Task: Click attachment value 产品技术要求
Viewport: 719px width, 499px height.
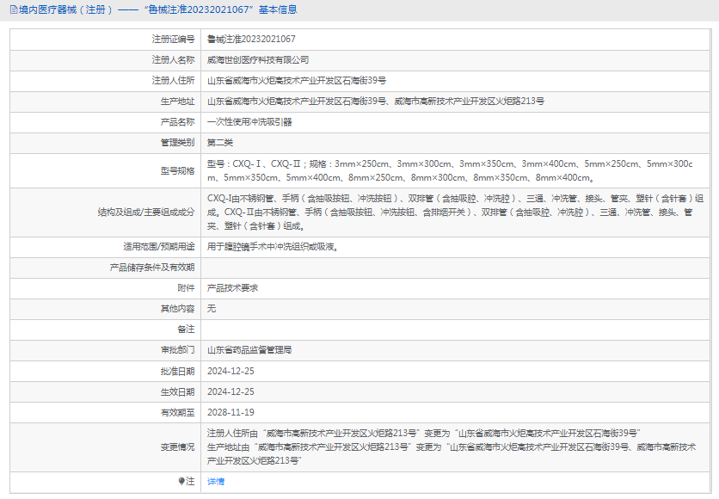Action: [232, 288]
